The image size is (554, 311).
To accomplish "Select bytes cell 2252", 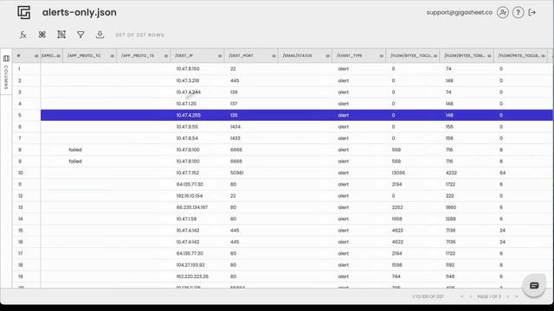I will (x=397, y=207).
